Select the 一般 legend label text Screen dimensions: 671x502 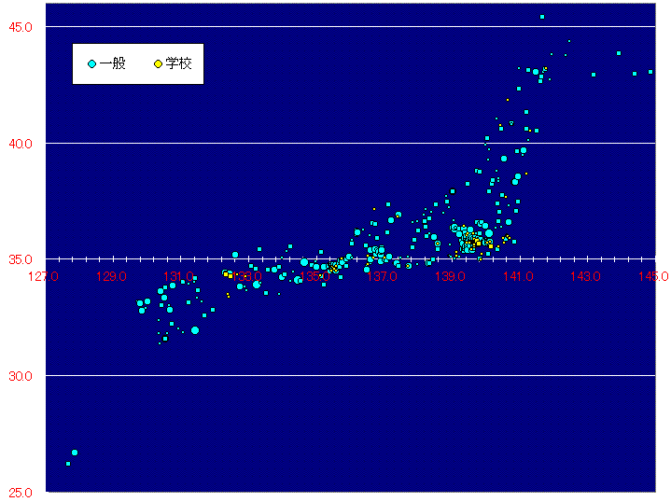coord(113,63)
